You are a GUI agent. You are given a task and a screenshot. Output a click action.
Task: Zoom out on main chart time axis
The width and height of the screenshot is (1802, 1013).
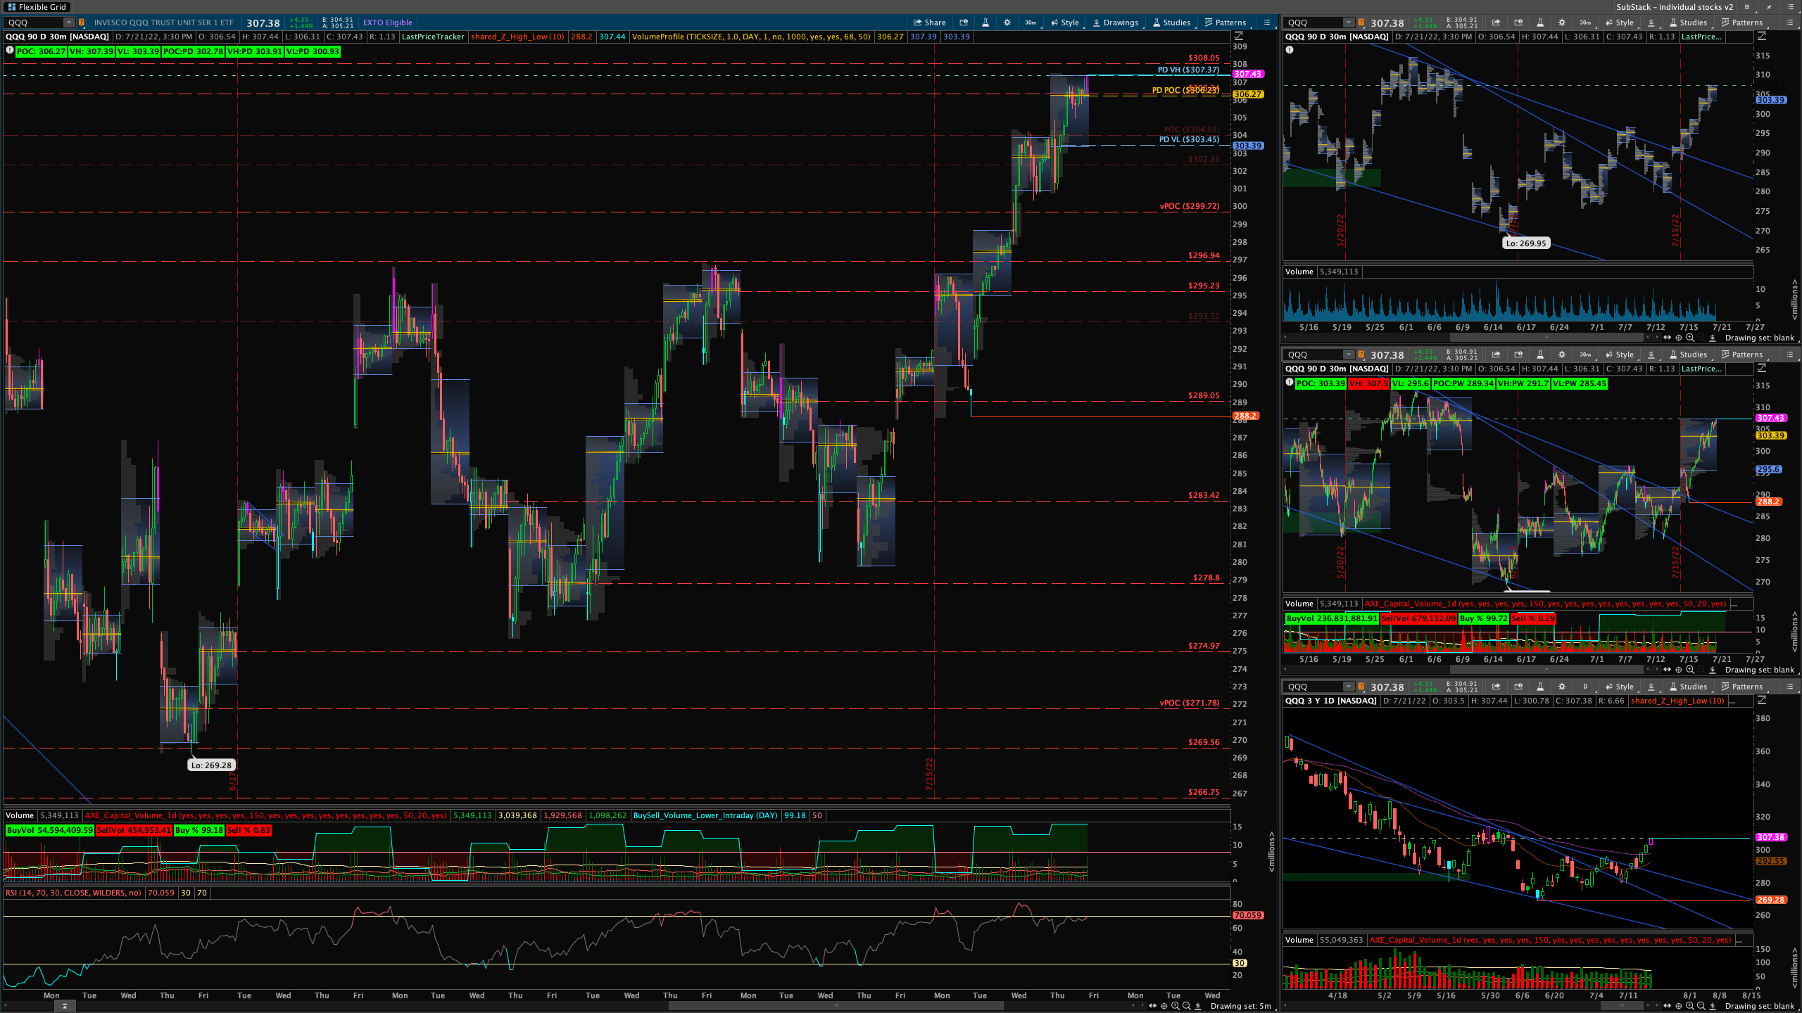point(1186,1006)
